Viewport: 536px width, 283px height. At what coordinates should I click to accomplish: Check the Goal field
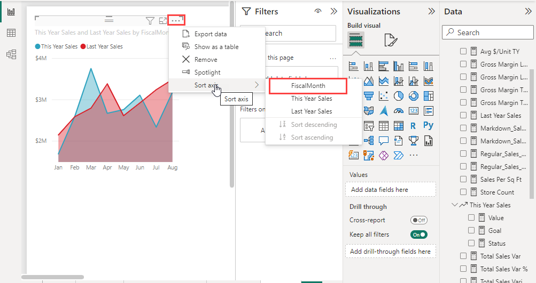pyautogui.click(x=471, y=230)
